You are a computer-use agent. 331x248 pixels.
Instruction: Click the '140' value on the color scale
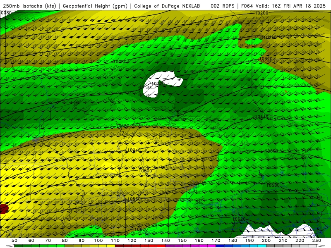pyautogui.click(x=165, y=241)
